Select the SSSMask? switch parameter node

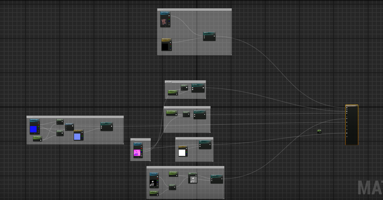(217, 179)
